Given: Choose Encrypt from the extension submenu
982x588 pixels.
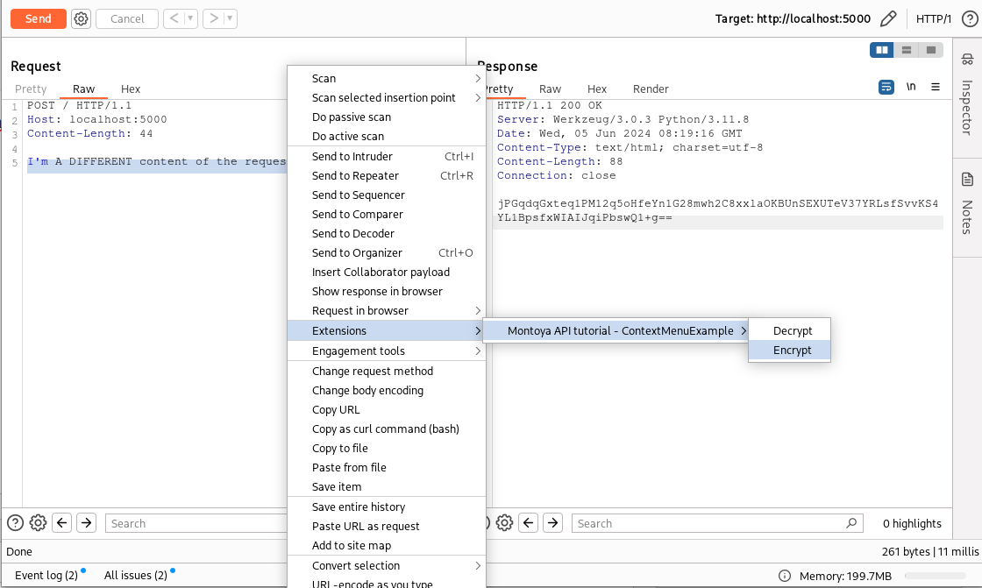Looking at the screenshot, I should [792, 350].
